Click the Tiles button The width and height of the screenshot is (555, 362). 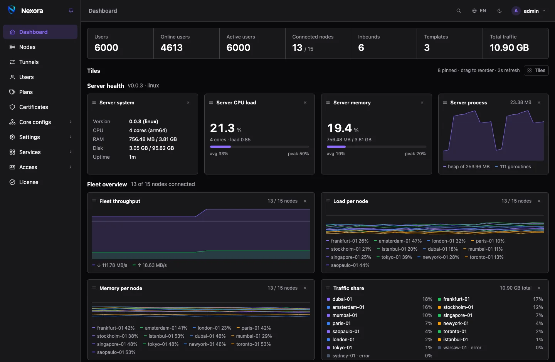tap(536, 70)
